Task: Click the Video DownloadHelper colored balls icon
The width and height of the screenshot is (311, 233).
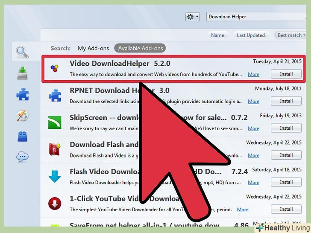Action: click(x=55, y=68)
